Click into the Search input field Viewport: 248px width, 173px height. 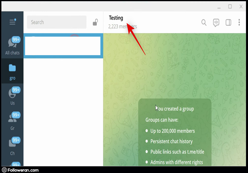pyautogui.click(x=57, y=22)
